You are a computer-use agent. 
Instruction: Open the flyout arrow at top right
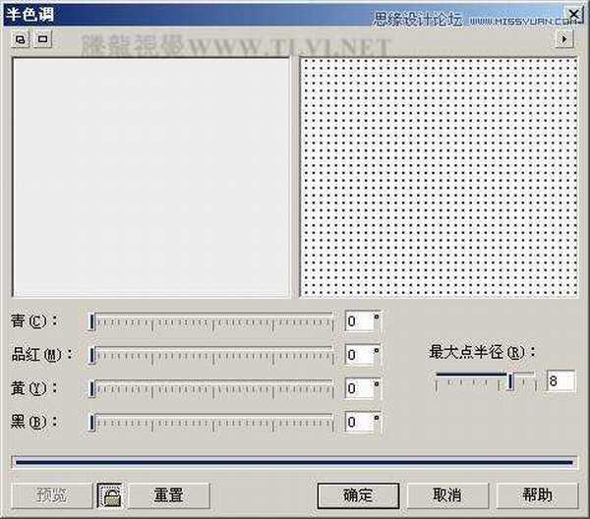pyautogui.click(x=564, y=39)
